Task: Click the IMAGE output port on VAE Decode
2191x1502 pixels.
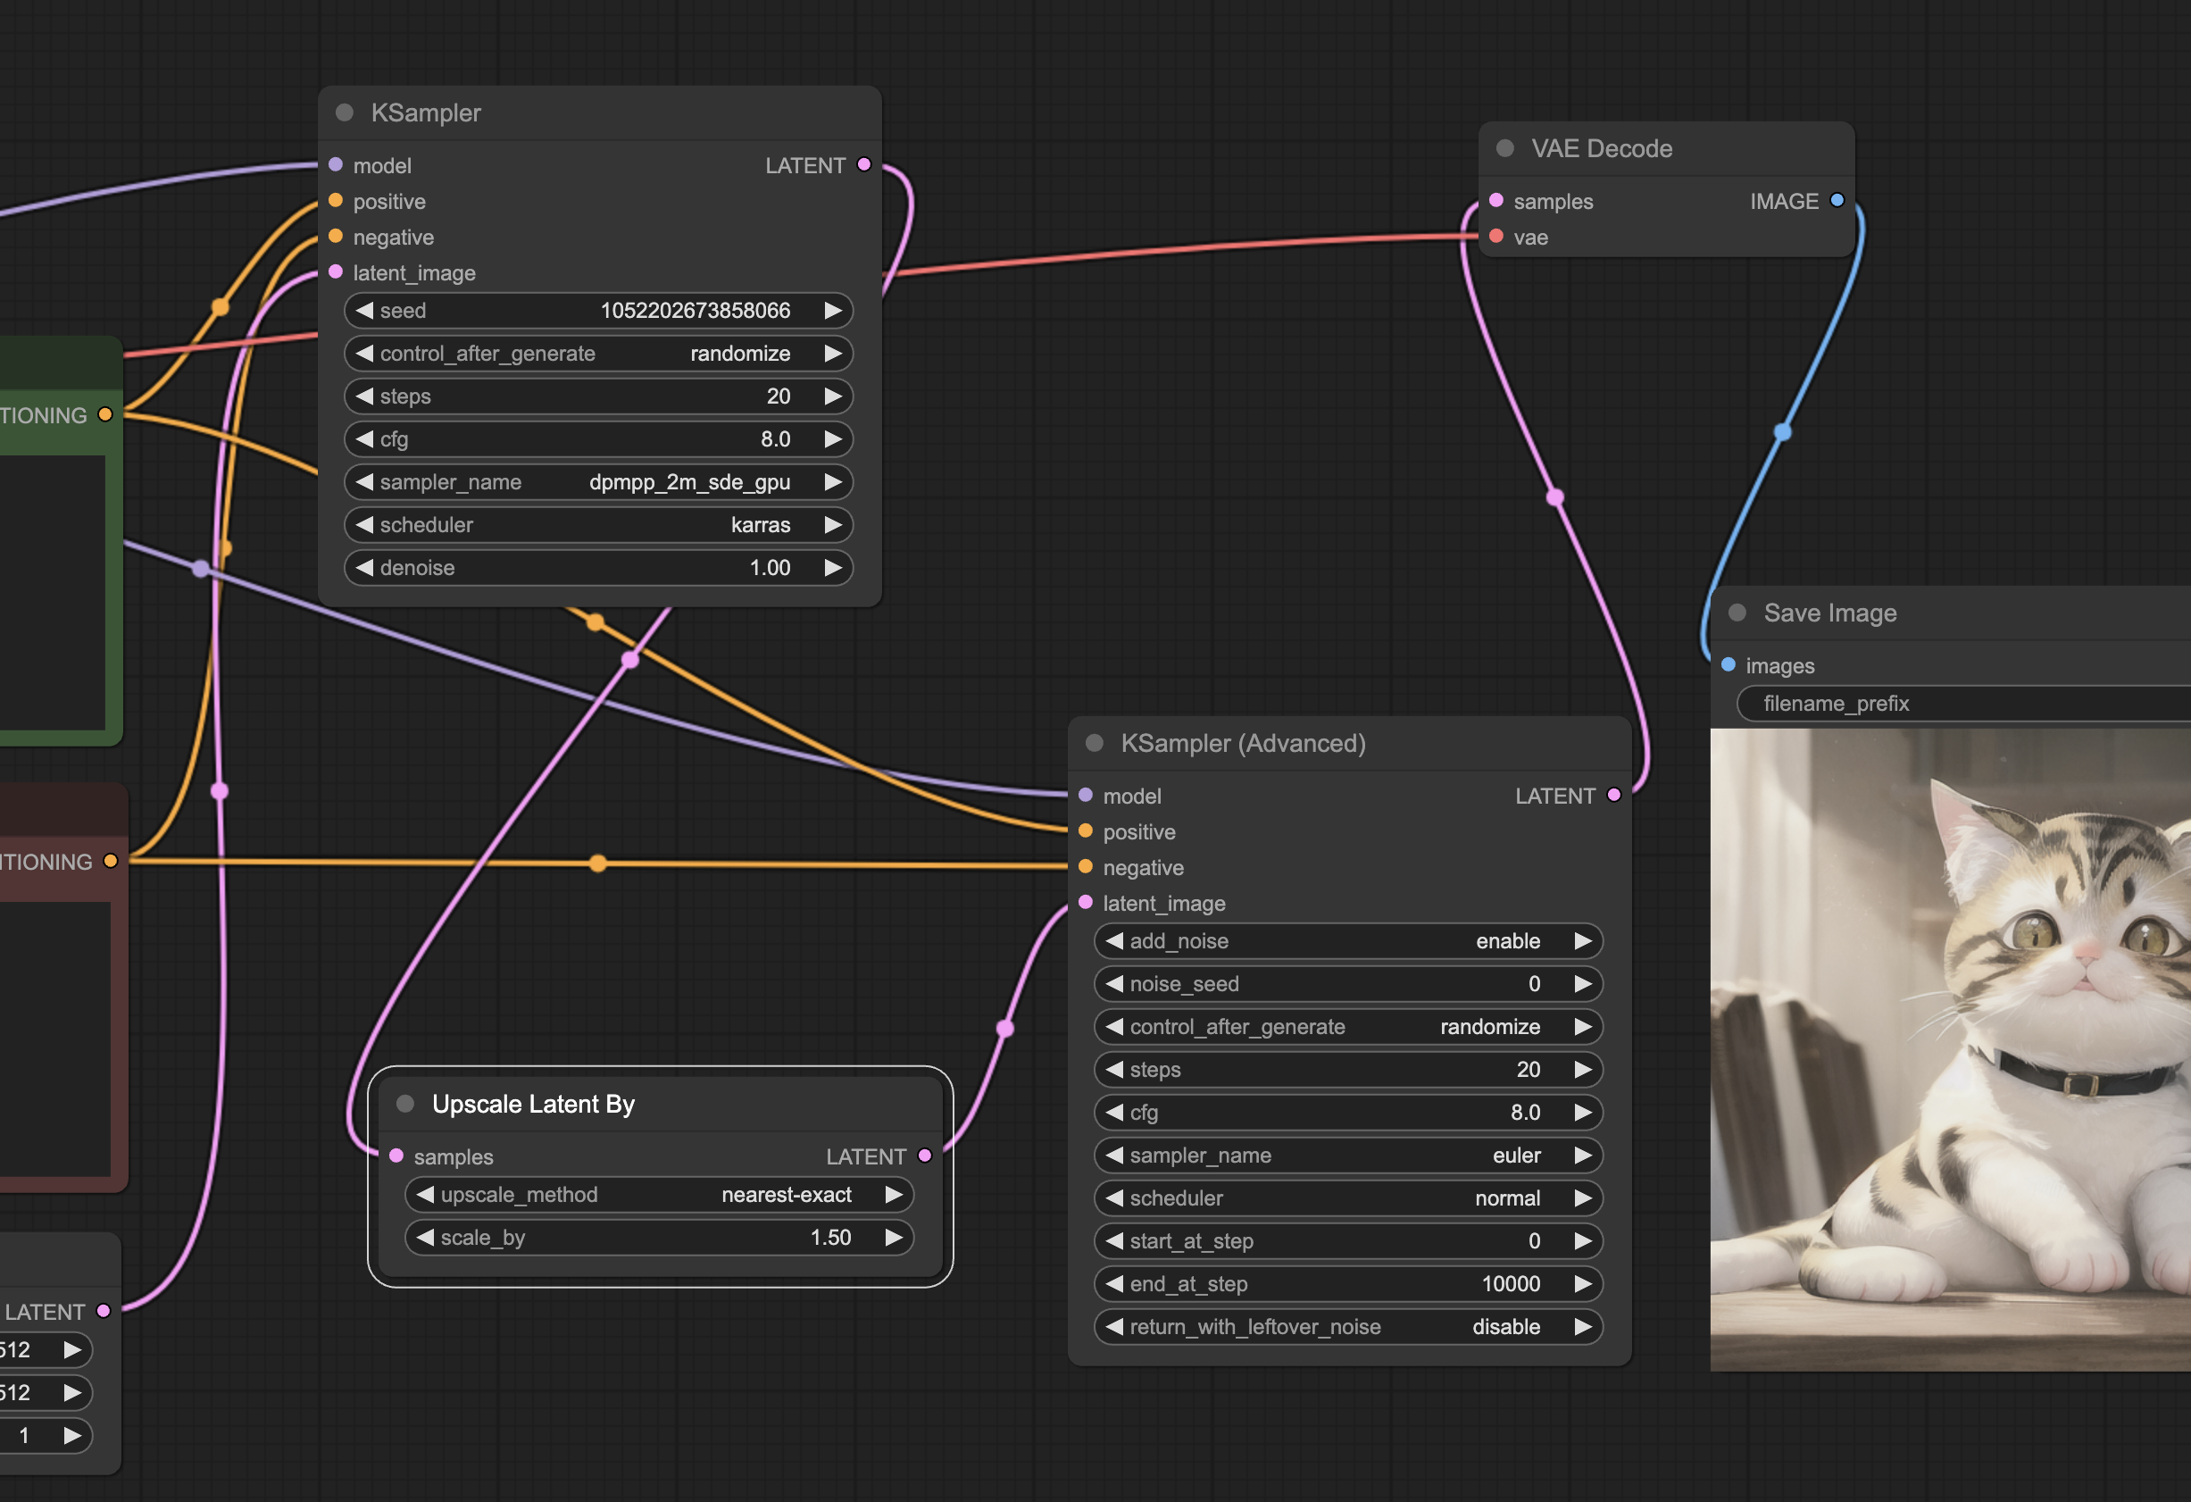Action: (x=1837, y=200)
